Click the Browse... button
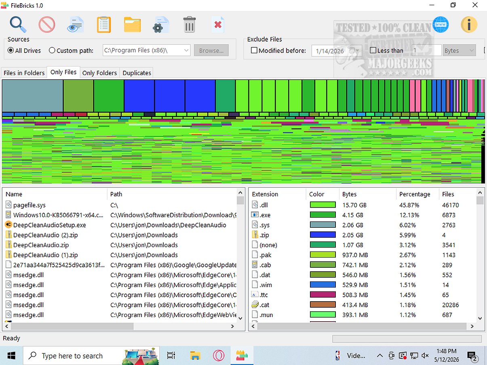Viewport: 487px width, 365px height. (x=211, y=50)
